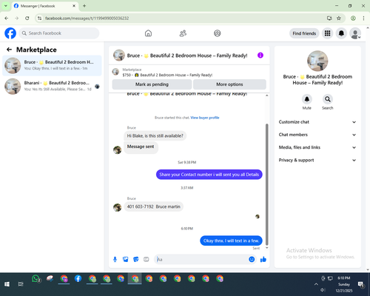
Task: Expand Media, files and links section
Action: tap(317, 147)
